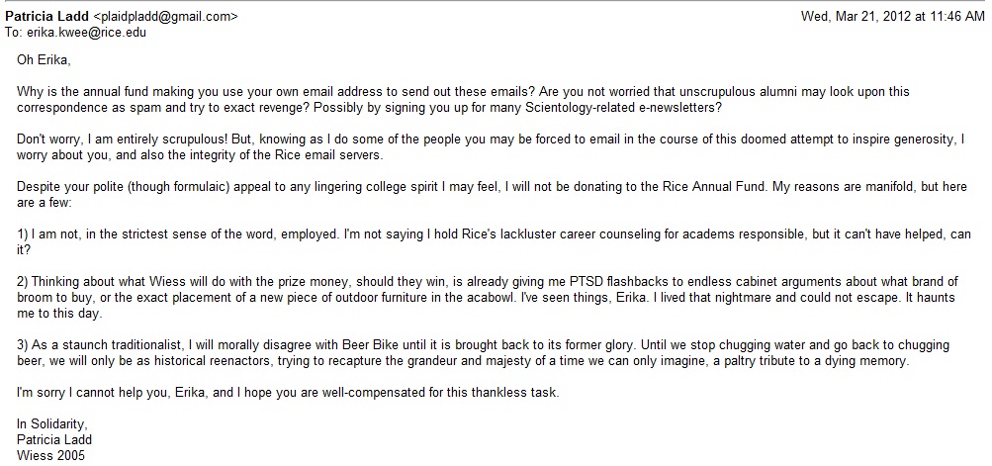Click the numbered point '2) Thinking about what Wiess'
The height and width of the screenshot is (466, 992).
pyautogui.click(x=488, y=297)
